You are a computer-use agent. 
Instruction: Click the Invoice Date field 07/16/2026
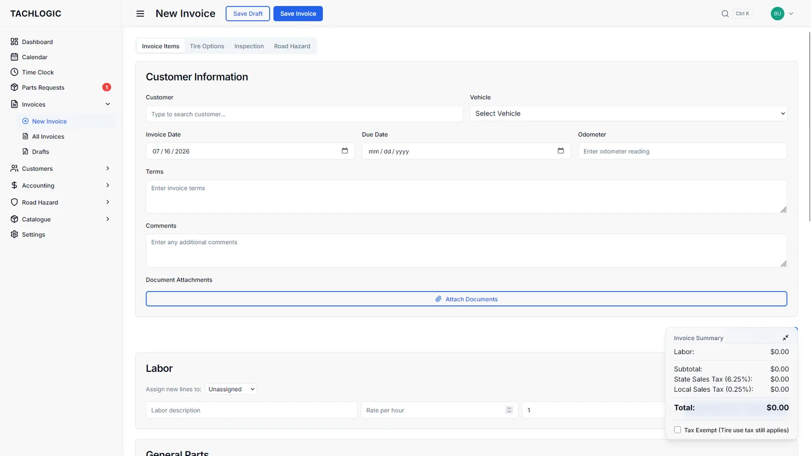pos(250,151)
